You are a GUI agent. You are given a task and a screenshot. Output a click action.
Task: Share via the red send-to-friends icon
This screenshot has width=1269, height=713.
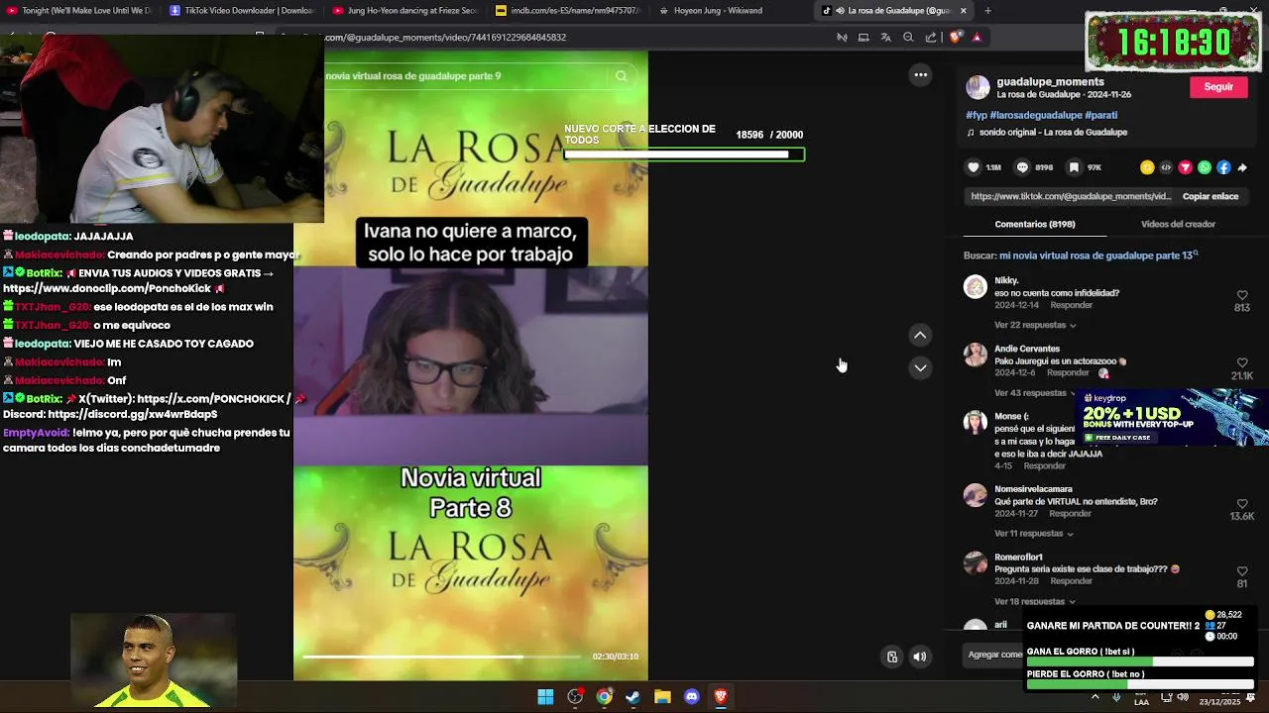(1185, 167)
